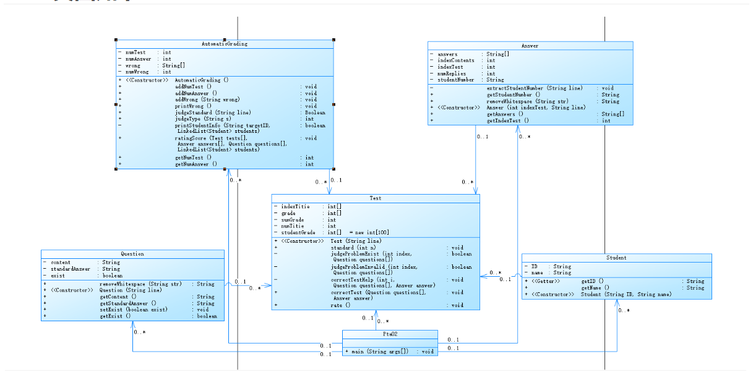Click the numReplies attribute in Answer
This screenshot has height=375, width=753.
[x=462, y=74]
